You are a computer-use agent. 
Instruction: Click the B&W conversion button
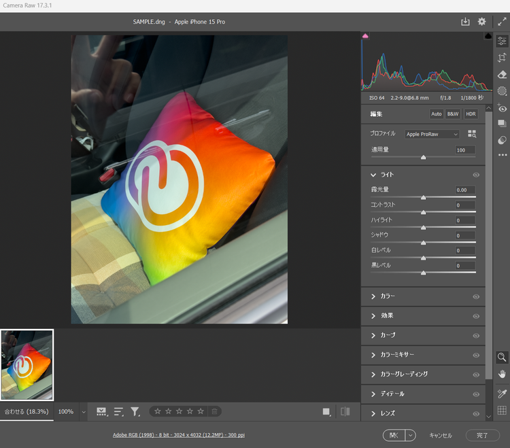(x=453, y=114)
